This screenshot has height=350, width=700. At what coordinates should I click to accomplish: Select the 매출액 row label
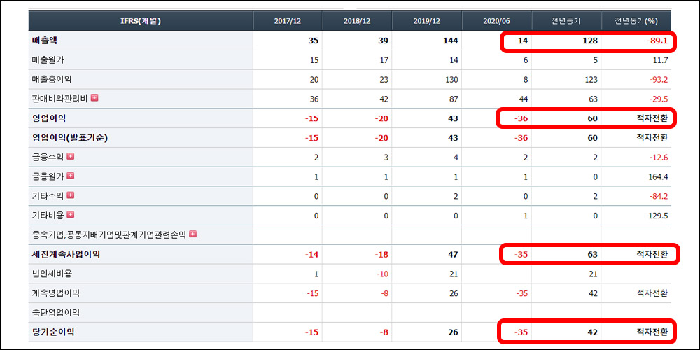click(x=45, y=41)
